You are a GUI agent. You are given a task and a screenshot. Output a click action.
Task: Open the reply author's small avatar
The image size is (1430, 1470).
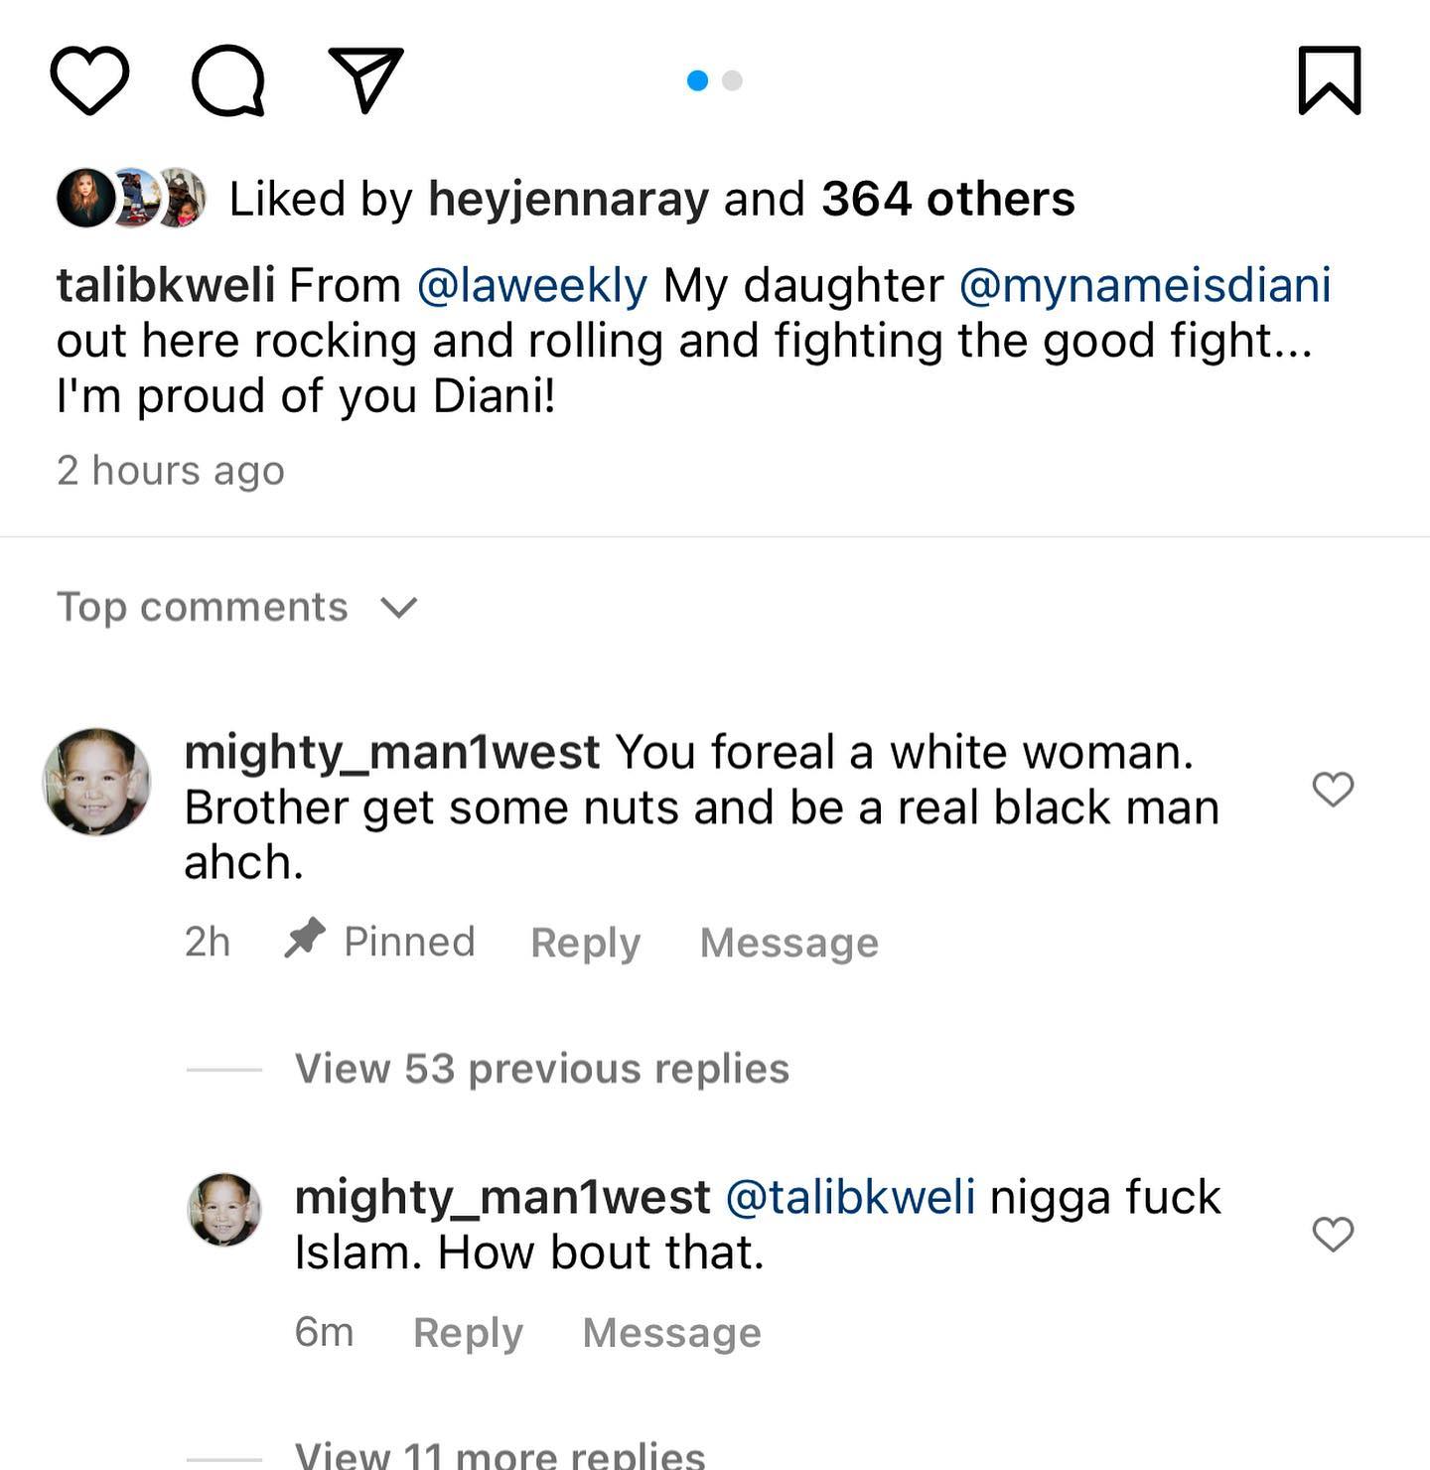click(x=224, y=1209)
